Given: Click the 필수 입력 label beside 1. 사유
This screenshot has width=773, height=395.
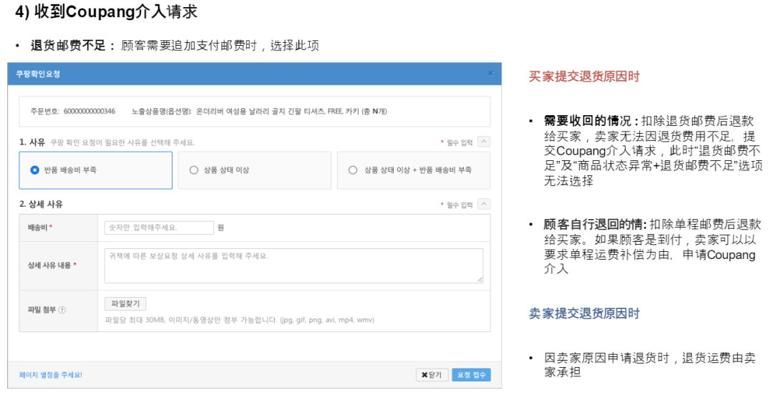Looking at the screenshot, I should pyautogui.click(x=460, y=142).
